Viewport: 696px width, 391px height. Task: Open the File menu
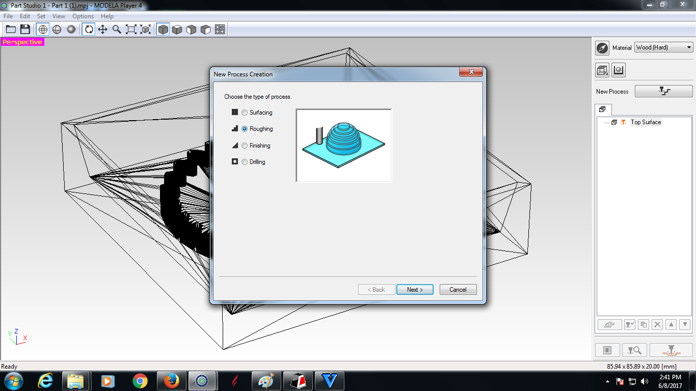point(8,16)
